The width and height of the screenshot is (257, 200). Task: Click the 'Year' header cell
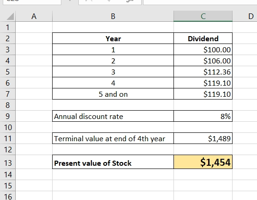coord(113,38)
